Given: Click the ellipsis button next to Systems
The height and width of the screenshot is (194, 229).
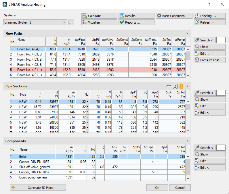Looking at the screenshot, I should pyautogui.click(x=71, y=22).
